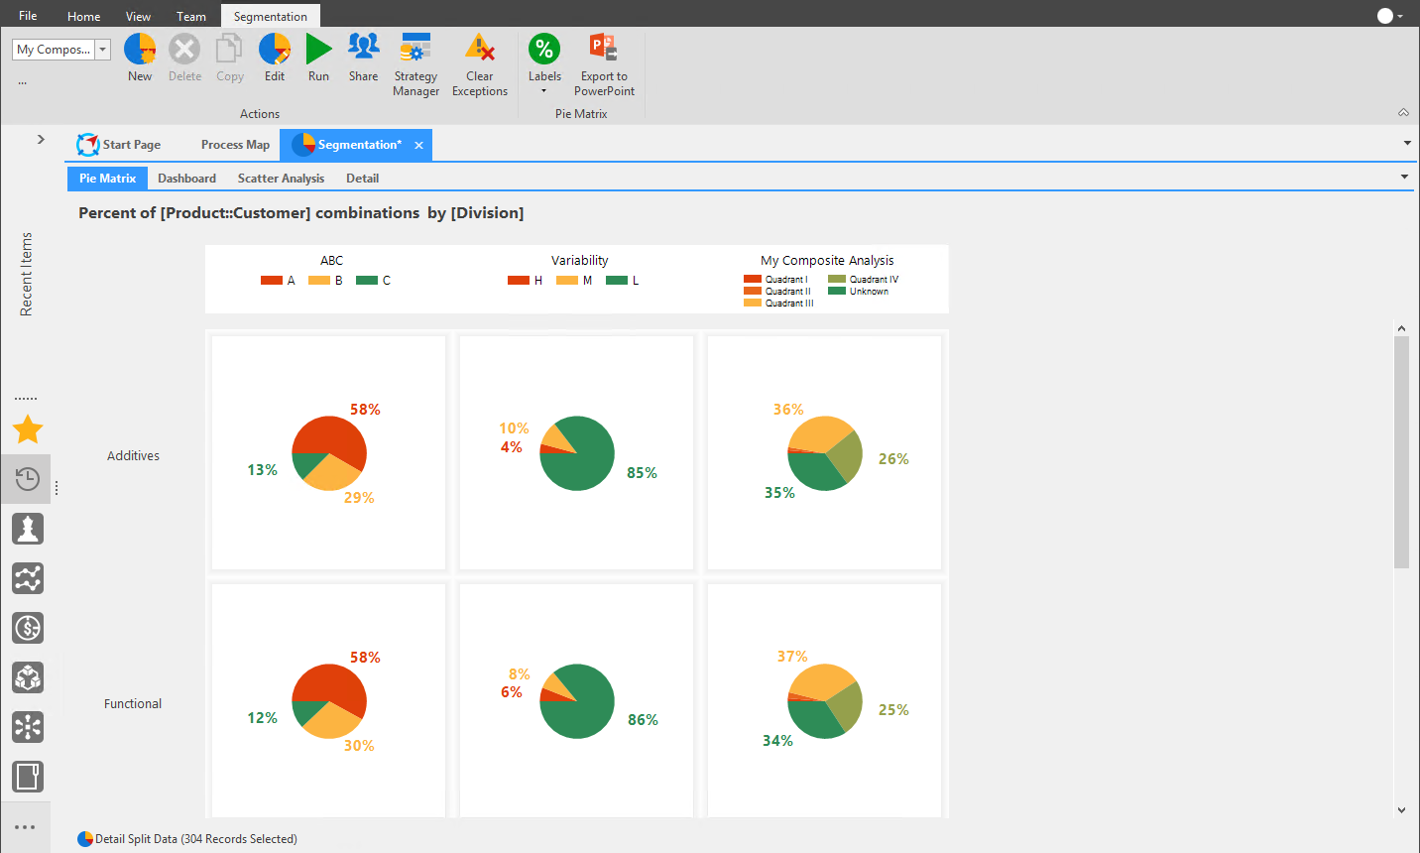Image resolution: width=1420 pixels, height=853 pixels.
Task: Switch to Scatter Analysis tab
Action: (x=281, y=179)
